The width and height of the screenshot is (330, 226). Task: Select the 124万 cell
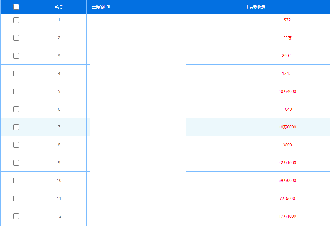point(287,74)
